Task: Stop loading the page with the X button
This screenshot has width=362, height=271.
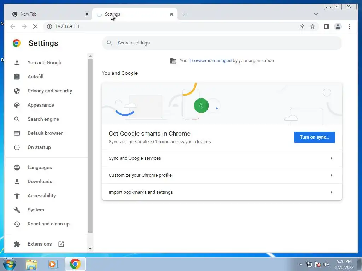Action: pyautogui.click(x=35, y=26)
